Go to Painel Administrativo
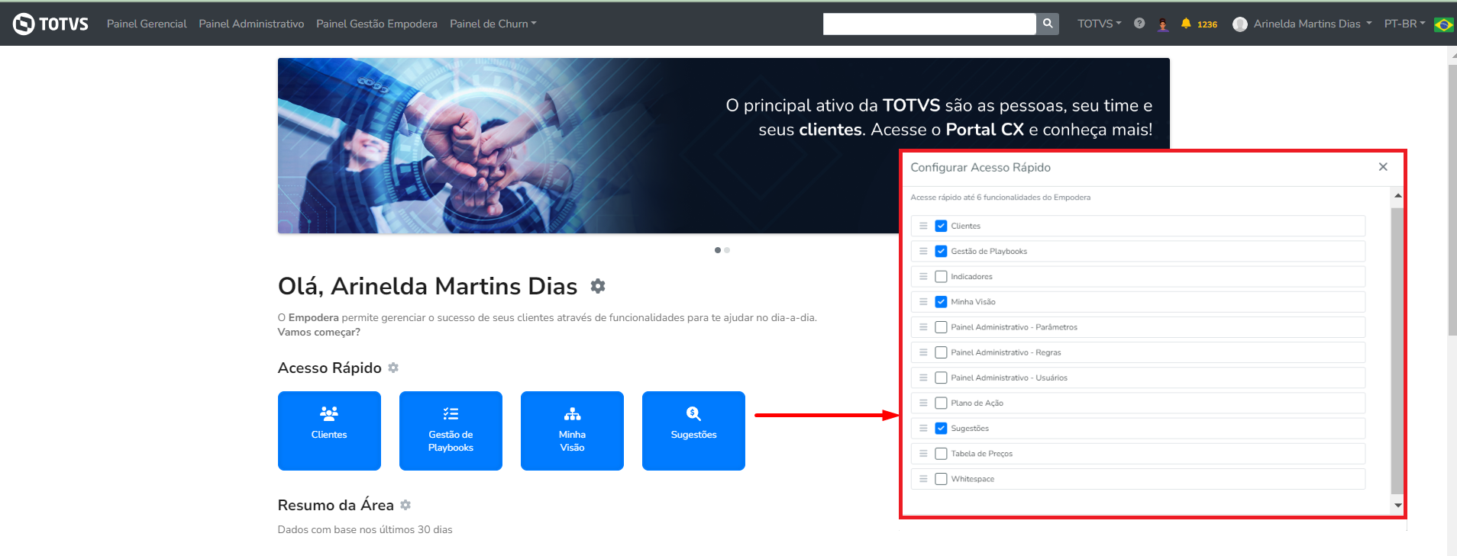 (x=251, y=24)
